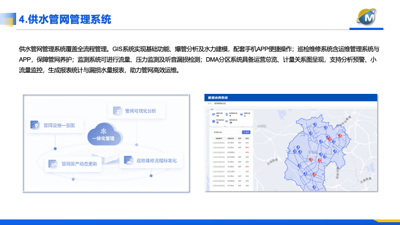Click the 管网可视化分析 chart icon
400x225 pixels.
(x=117, y=111)
